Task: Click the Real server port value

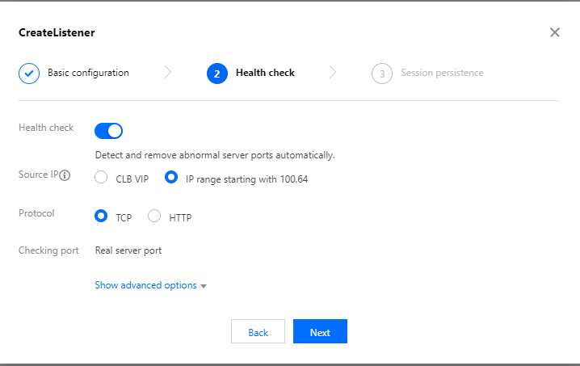Action: (x=128, y=250)
